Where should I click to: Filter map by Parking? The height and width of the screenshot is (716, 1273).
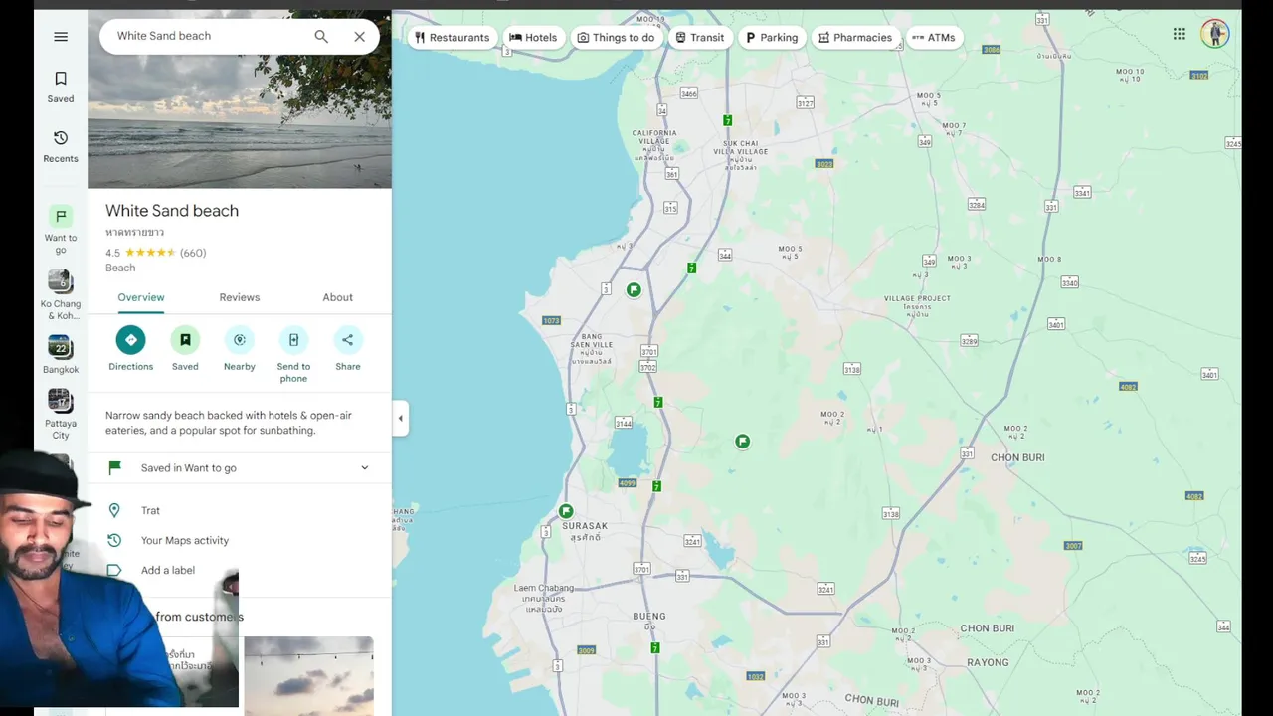[772, 38]
